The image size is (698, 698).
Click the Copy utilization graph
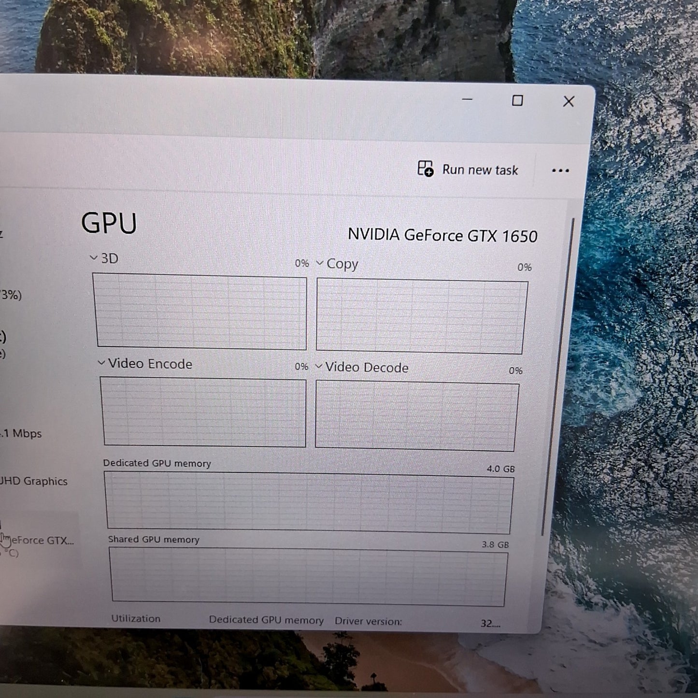coord(421,317)
